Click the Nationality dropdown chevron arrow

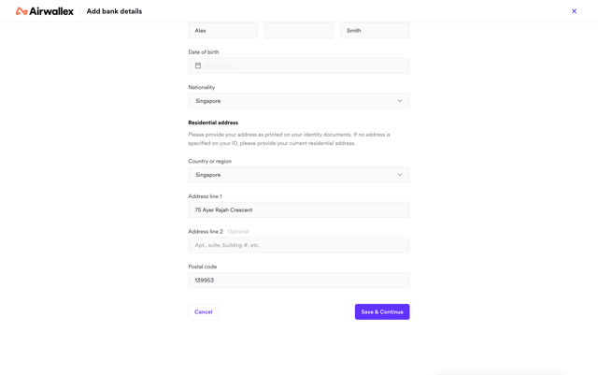(400, 101)
